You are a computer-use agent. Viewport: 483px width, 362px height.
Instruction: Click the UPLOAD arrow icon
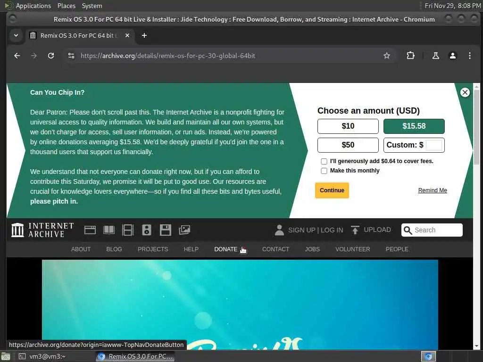[x=355, y=230]
